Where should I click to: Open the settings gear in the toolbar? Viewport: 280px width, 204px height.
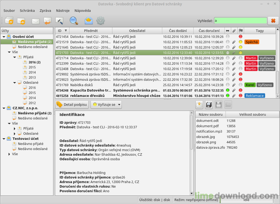[x=100, y=21]
